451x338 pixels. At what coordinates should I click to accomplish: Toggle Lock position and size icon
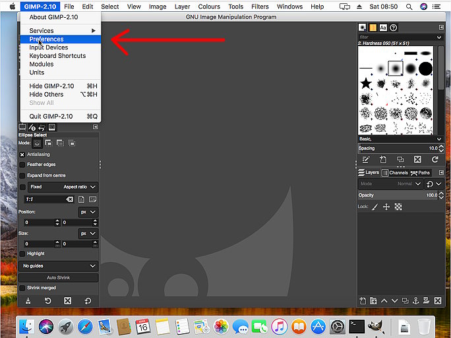click(x=386, y=207)
